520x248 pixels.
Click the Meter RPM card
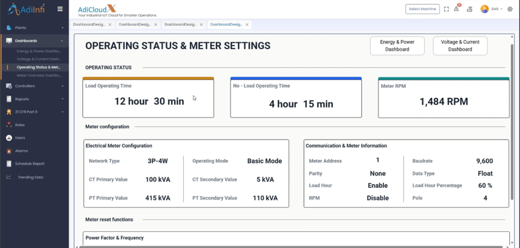tap(444, 98)
